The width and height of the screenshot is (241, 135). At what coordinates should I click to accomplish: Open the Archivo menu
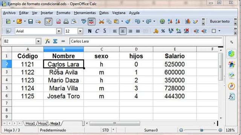coord(9,13)
